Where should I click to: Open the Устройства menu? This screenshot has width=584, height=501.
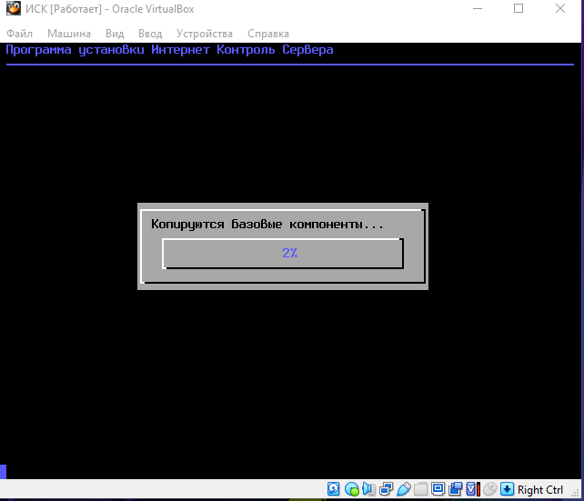205,34
